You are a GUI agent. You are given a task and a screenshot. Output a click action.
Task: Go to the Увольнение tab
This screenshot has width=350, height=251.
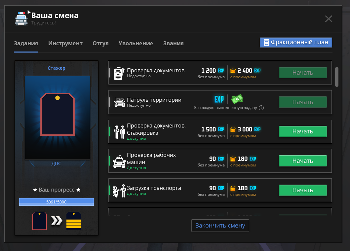click(136, 43)
